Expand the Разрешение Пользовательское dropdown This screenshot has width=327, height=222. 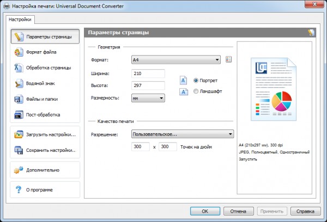point(183,134)
